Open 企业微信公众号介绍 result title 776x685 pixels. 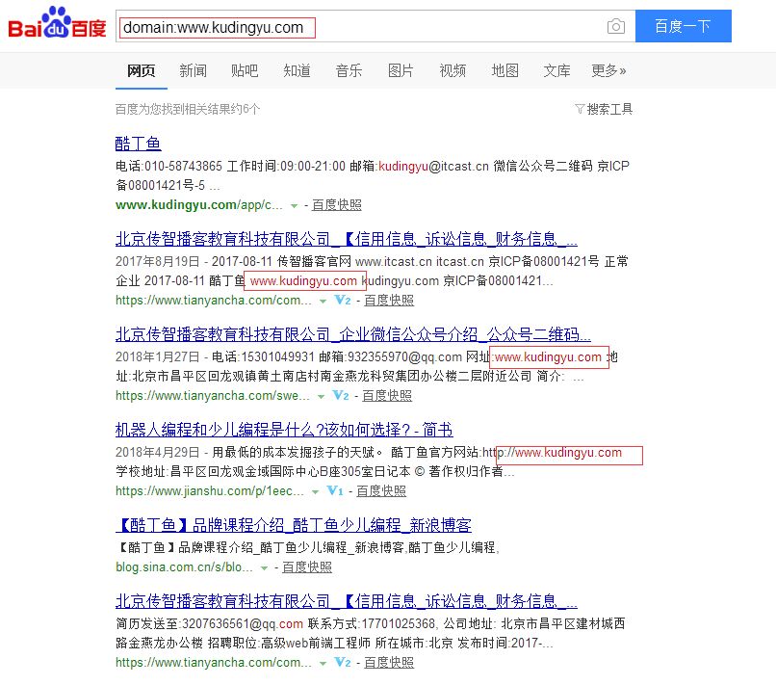pos(353,335)
